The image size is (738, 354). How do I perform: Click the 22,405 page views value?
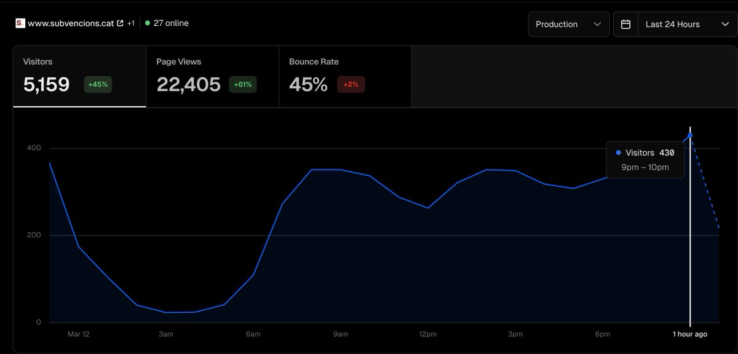(x=189, y=85)
